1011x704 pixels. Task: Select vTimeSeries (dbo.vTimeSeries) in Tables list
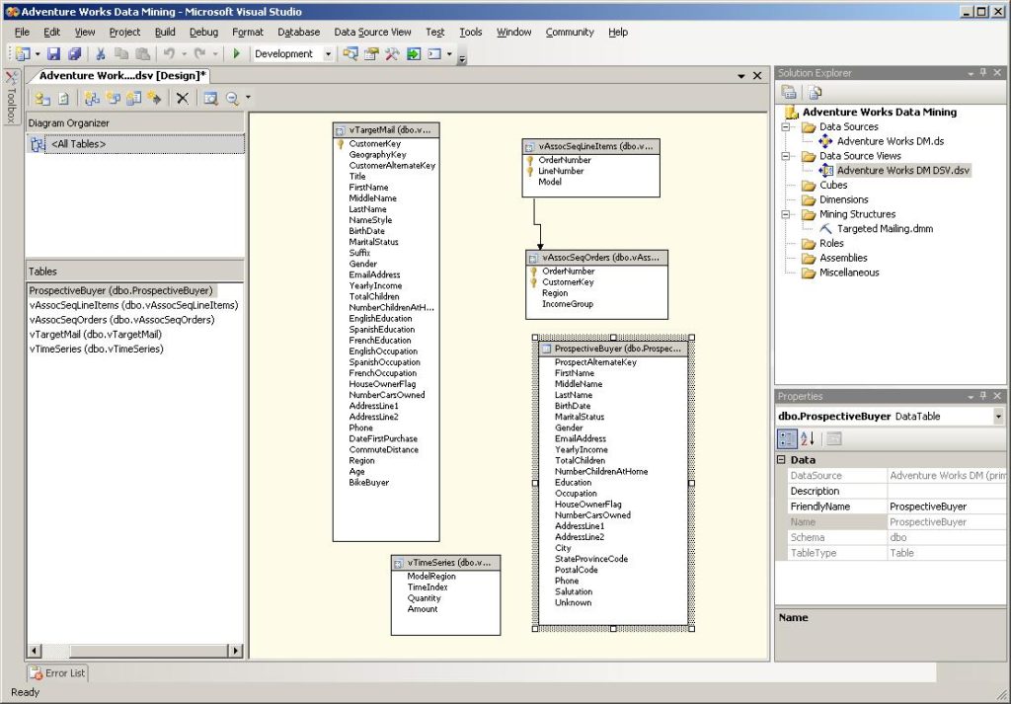click(97, 349)
